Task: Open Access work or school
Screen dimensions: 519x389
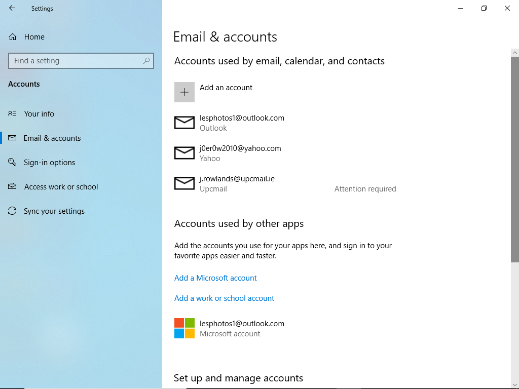Action: coord(53,187)
